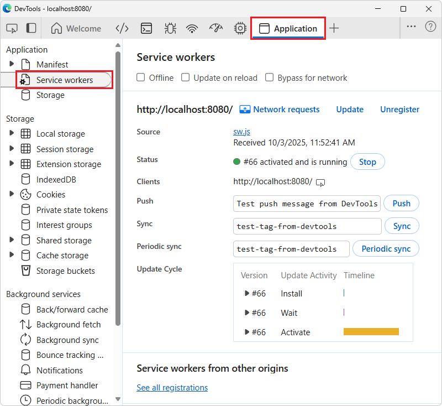The image size is (442, 406).
Task: Open the Console panel icon
Action: (x=146, y=28)
